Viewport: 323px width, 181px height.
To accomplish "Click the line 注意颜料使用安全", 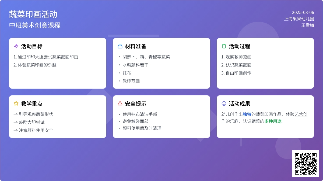I will (33, 130).
